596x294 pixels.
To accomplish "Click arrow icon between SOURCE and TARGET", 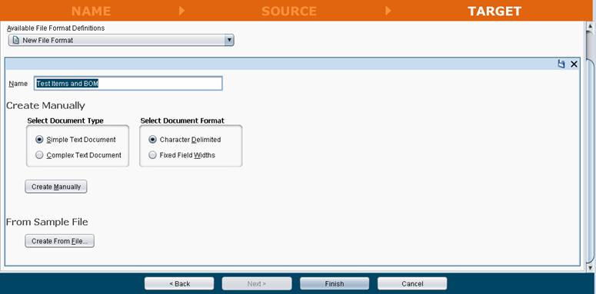I will [388, 11].
